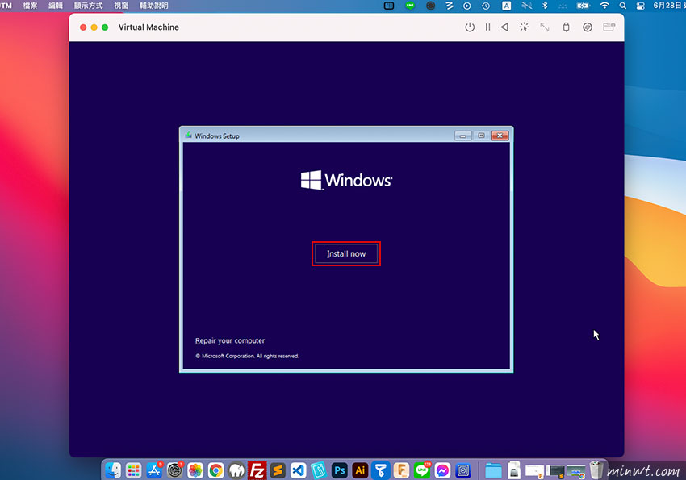Viewport: 686px width, 480px height.
Task: Open FileZilla from the Dock
Action: (257, 470)
